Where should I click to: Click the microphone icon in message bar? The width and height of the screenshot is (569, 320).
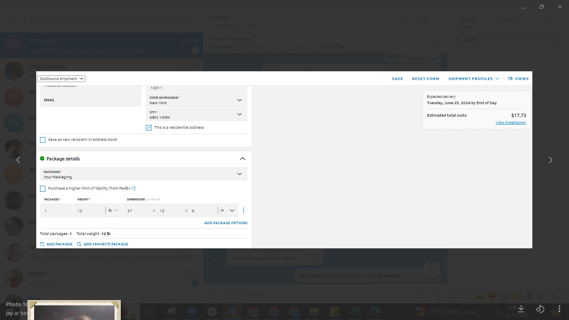click(x=437, y=294)
